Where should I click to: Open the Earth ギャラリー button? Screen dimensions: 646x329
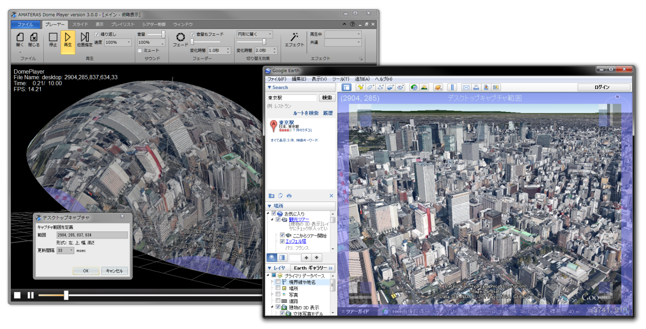[313, 268]
